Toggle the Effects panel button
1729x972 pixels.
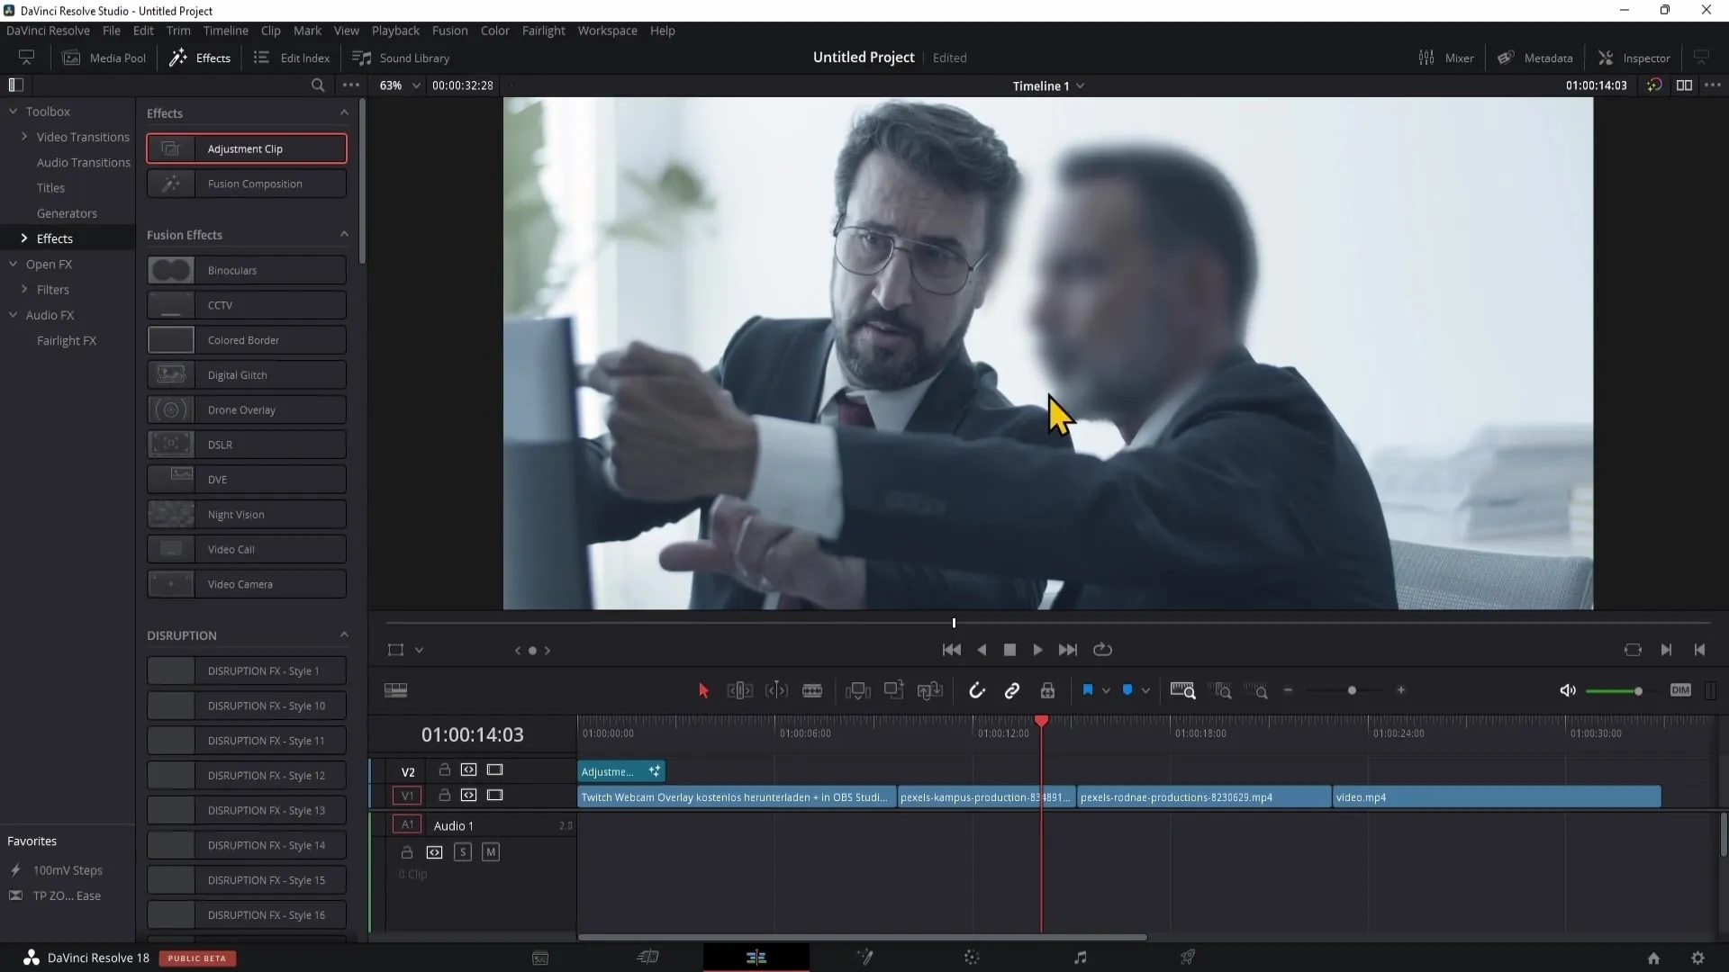pos(200,58)
